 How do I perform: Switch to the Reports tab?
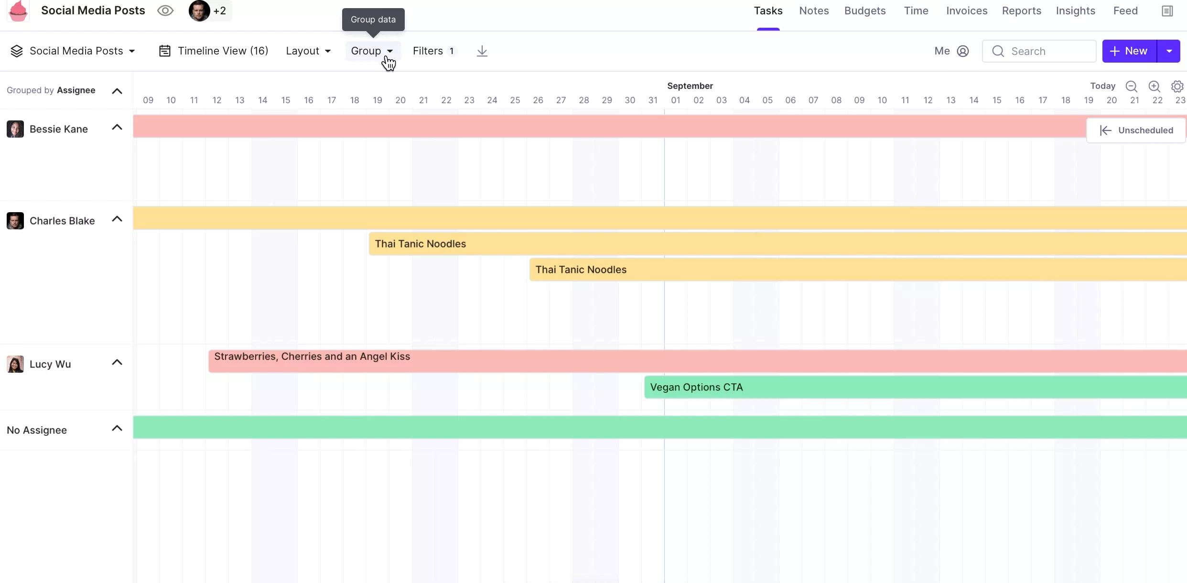point(1022,11)
